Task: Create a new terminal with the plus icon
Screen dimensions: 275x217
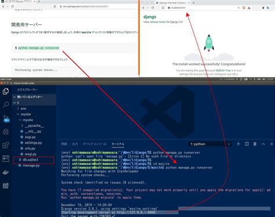Action: click(x=238, y=144)
